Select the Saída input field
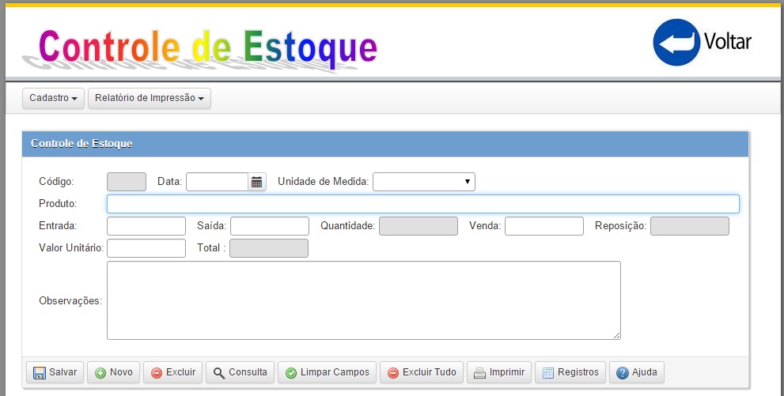Image resolution: width=784 pixels, height=396 pixels. [269, 226]
